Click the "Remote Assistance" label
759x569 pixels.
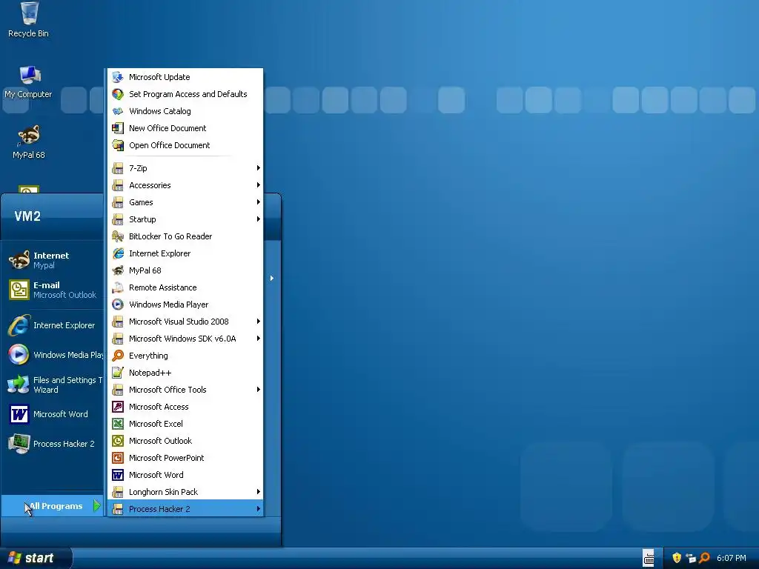(162, 287)
